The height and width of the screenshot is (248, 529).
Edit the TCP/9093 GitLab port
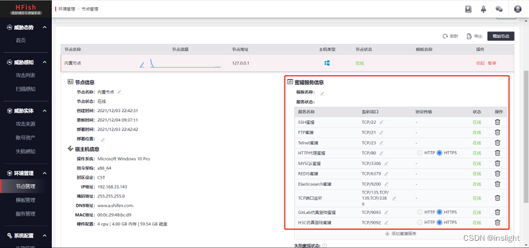386,212
